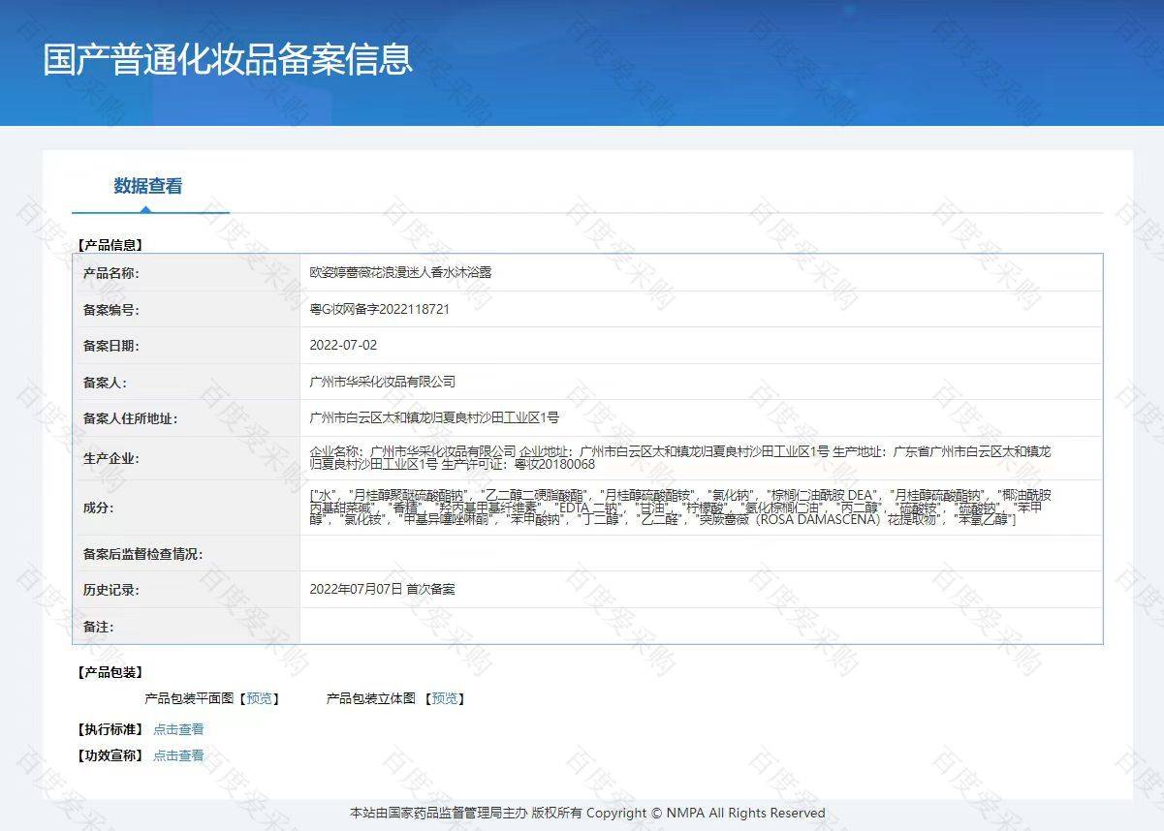Open 预览 link for 产品包装平面图
This screenshot has width=1164, height=831.
259,698
